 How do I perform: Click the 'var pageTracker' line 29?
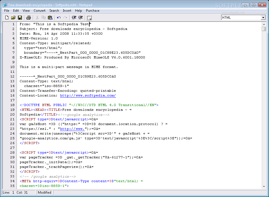click(81, 157)
